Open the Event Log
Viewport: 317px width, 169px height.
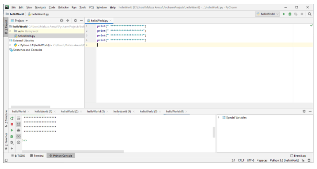[x=299, y=155]
